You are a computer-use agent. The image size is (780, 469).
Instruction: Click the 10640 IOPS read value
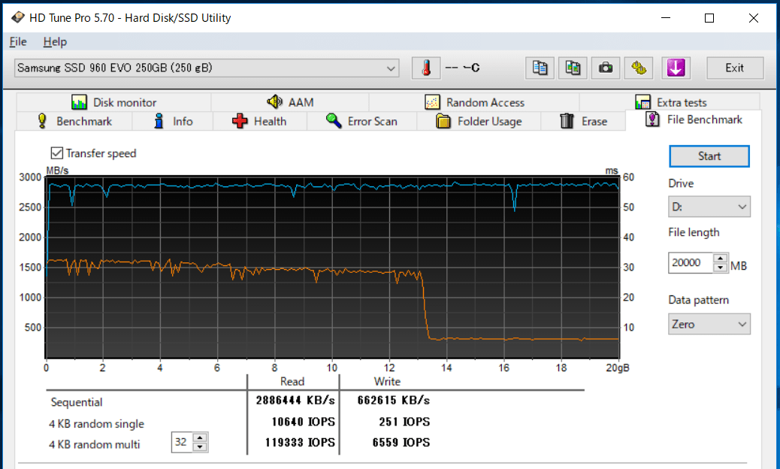point(303,422)
